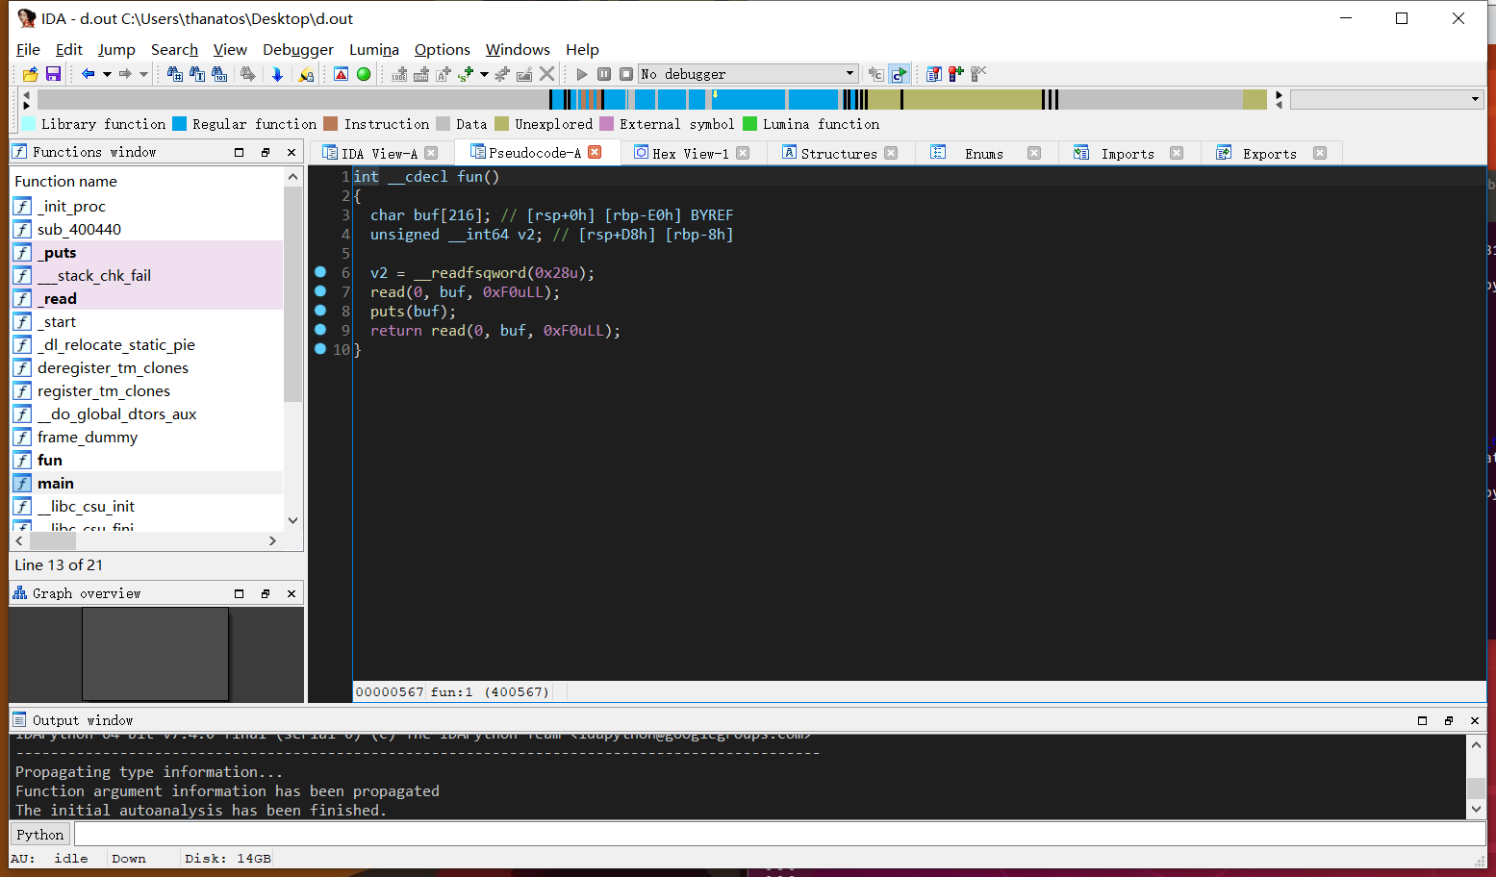Open the Edit menu
1496x877 pixels.
coord(68,49)
